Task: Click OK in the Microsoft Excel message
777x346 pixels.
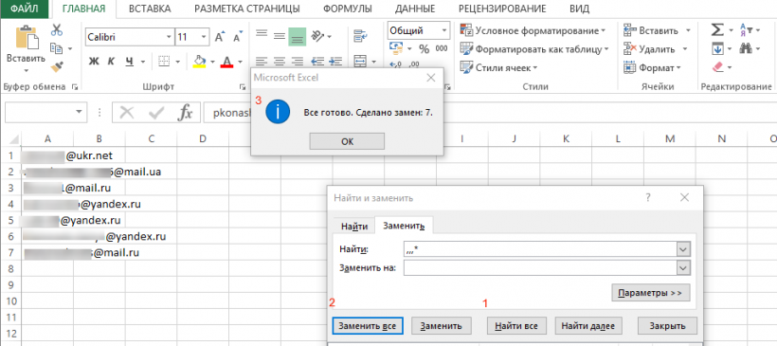Action: click(347, 141)
